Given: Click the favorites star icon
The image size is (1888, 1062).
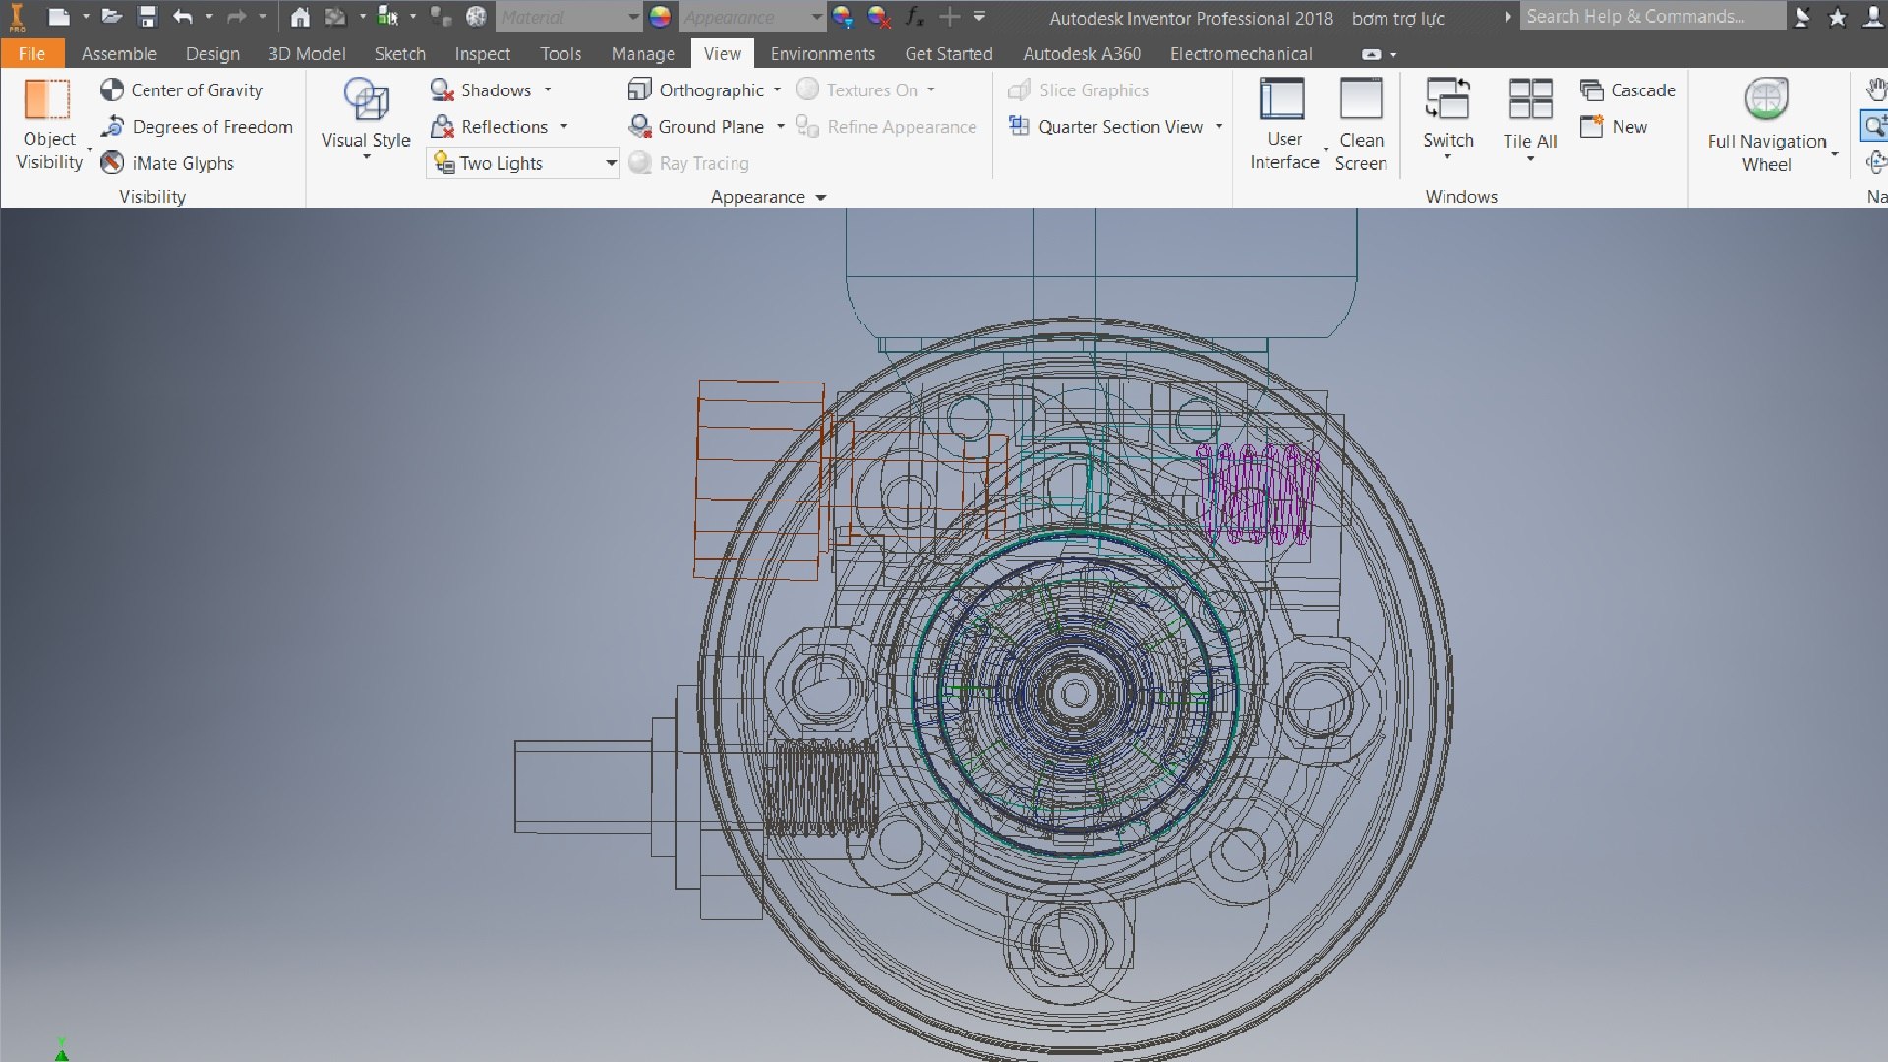Looking at the screenshot, I should [1837, 17].
